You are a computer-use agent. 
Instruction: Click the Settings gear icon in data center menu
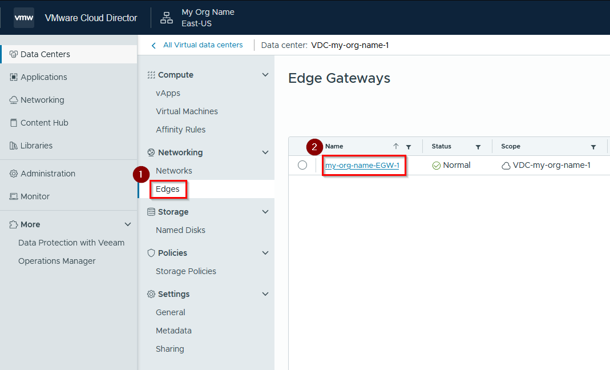click(x=151, y=294)
